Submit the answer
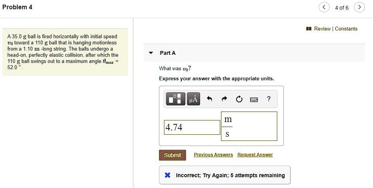 [173, 155]
